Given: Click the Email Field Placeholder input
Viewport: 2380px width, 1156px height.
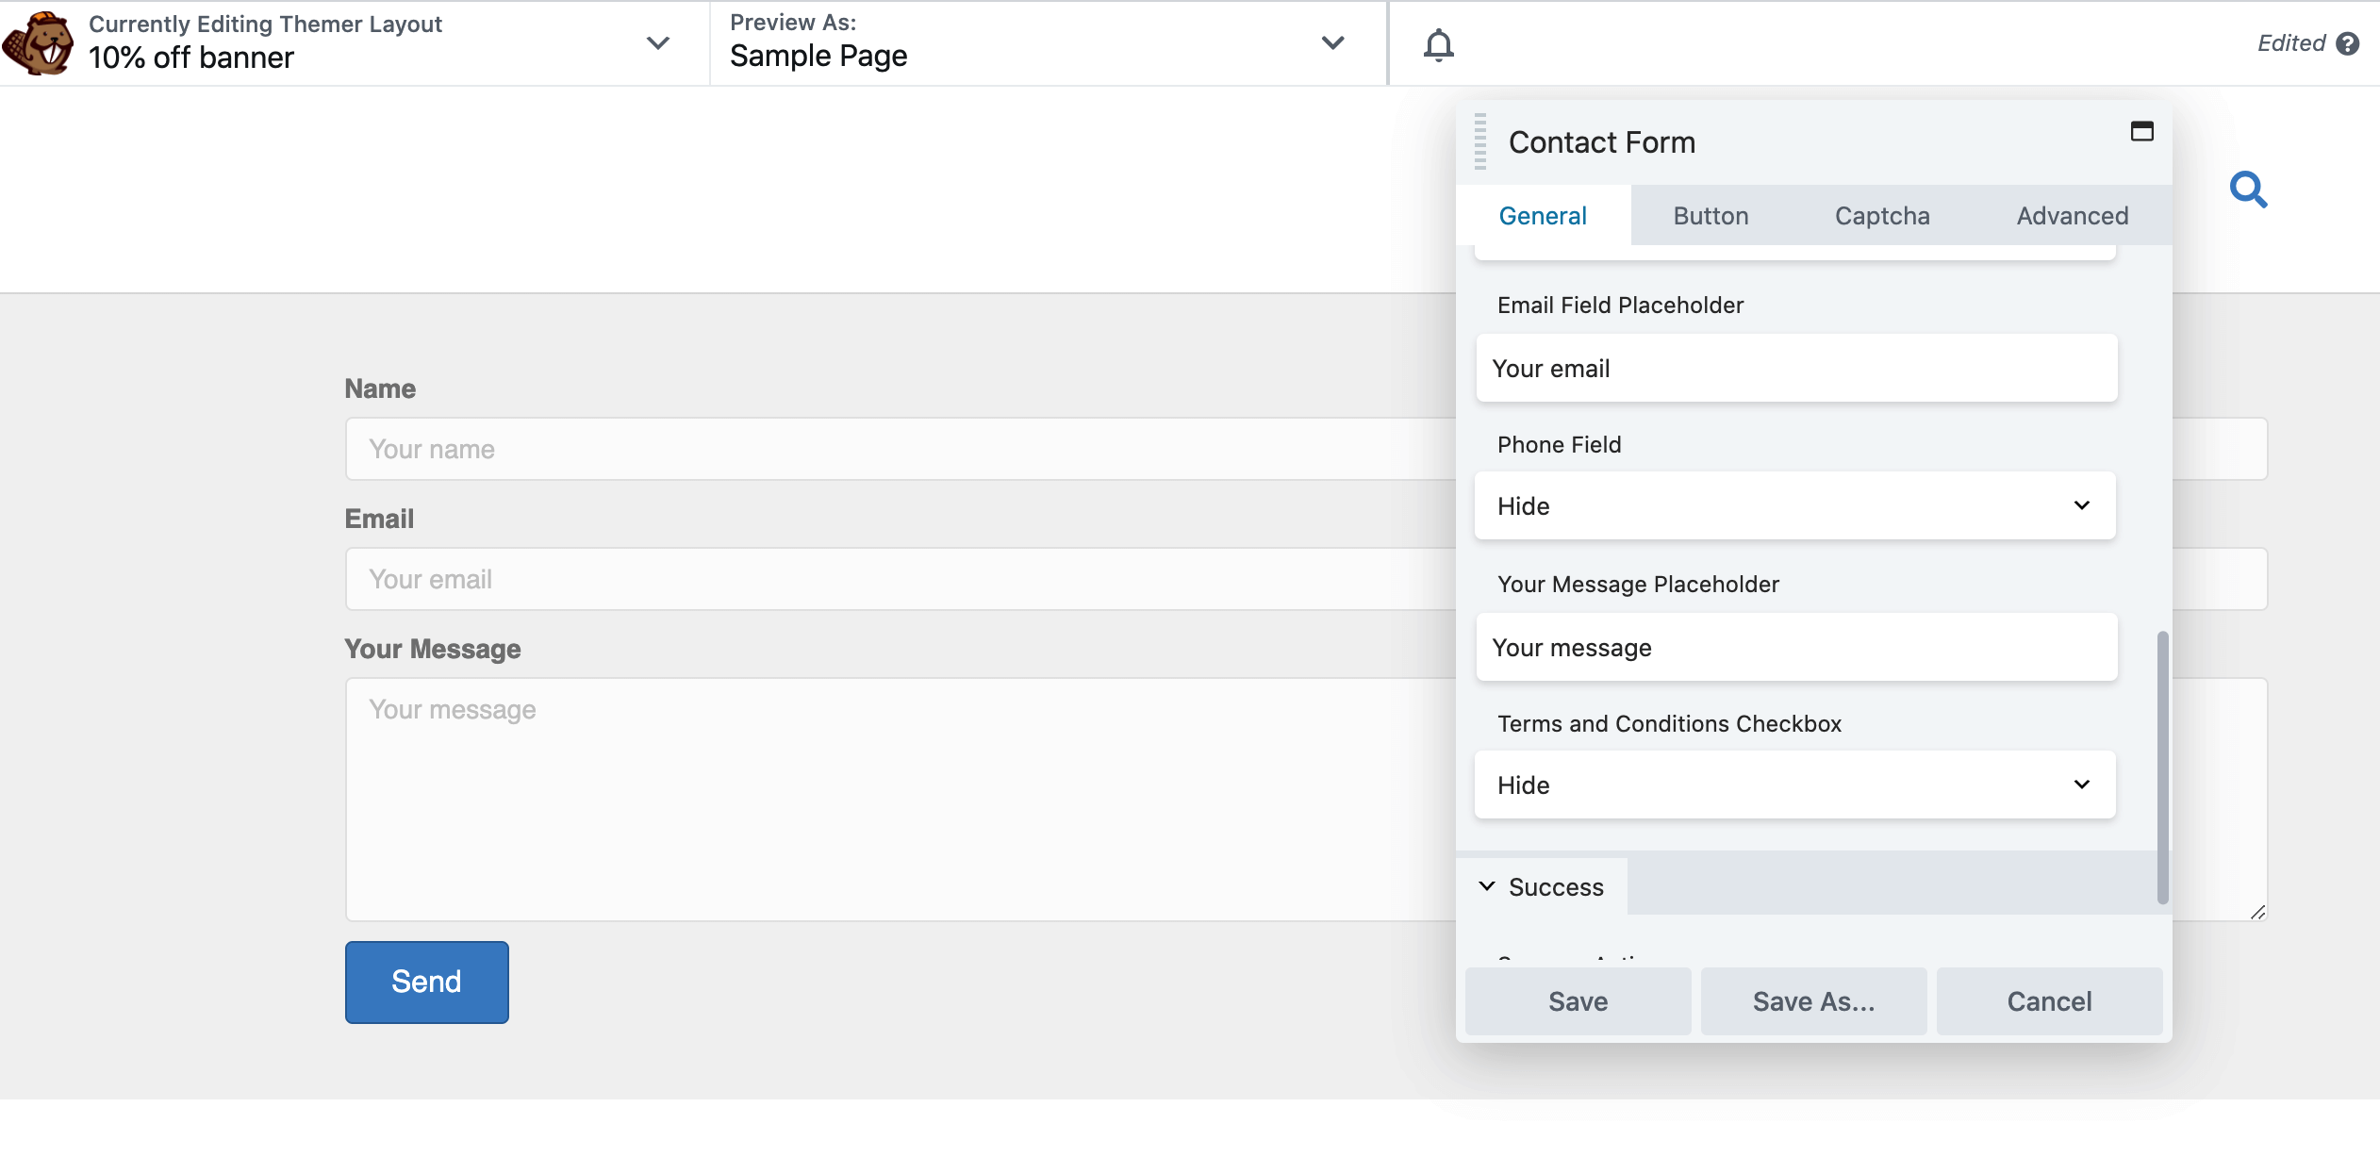Looking at the screenshot, I should pyautogui.click(x=1797, y=369).
